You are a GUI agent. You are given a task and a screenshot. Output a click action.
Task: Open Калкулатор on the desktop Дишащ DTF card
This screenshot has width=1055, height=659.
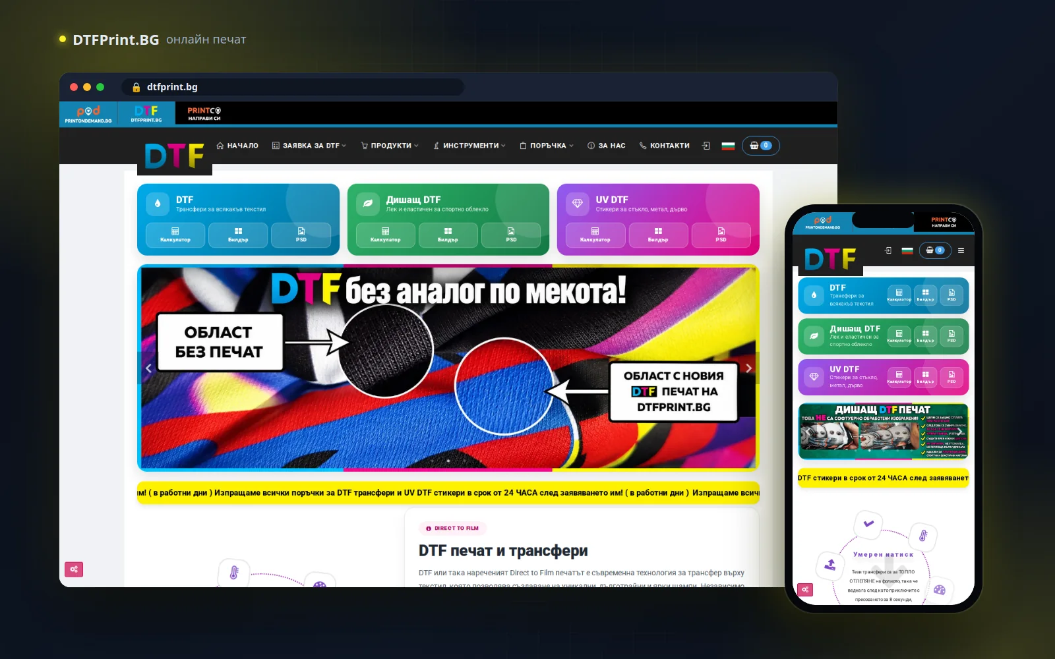coord(386,235)
